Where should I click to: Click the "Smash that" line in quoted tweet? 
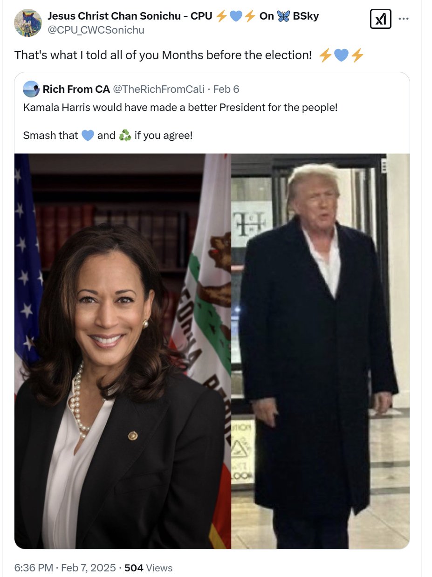(x=108, y=136)
